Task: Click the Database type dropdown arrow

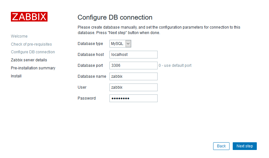Action: click(x=128, y=44)
